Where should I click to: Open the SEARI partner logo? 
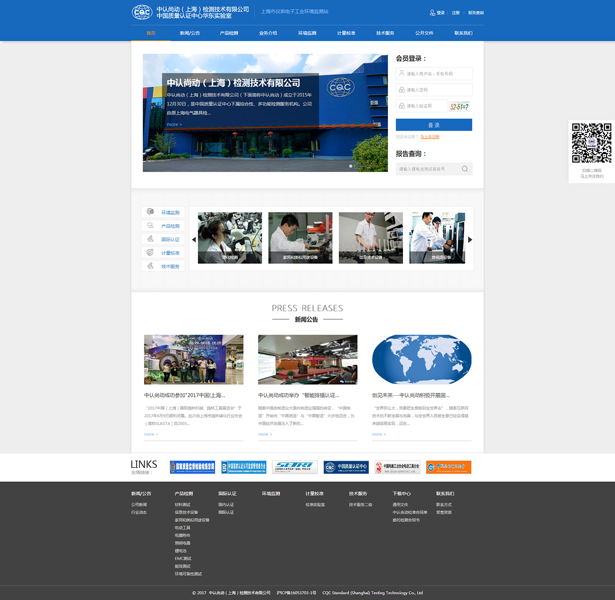[x=295, y=467]
